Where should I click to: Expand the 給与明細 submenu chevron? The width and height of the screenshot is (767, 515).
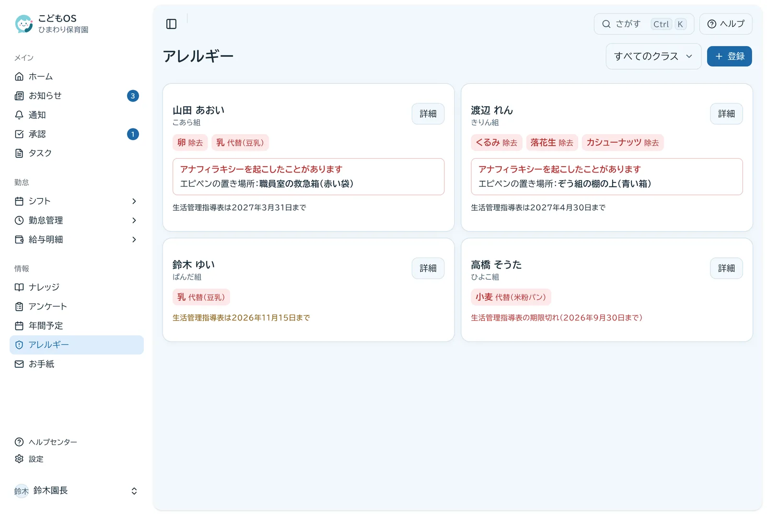coord(134,240)
